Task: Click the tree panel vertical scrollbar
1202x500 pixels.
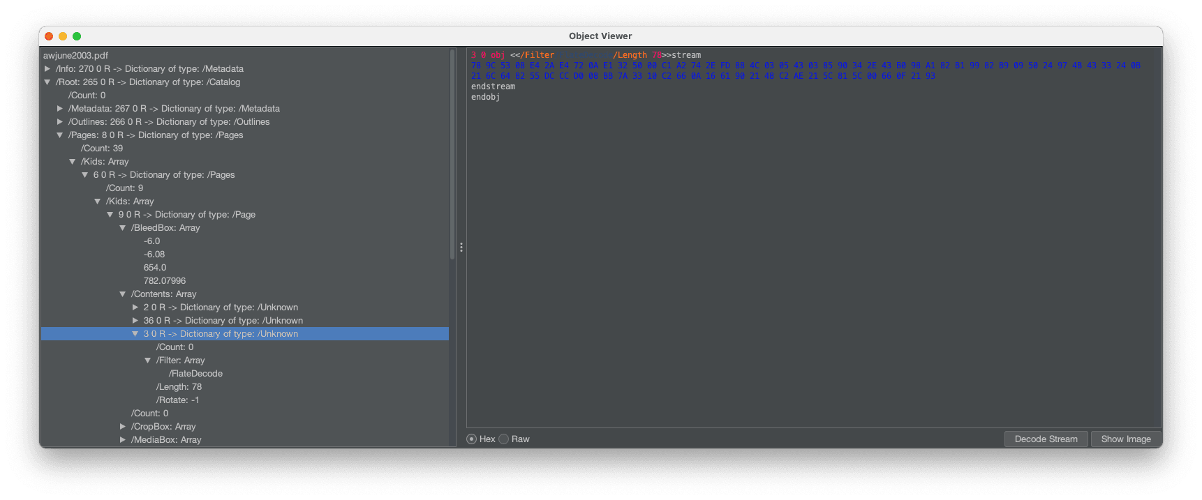Action: (452, 153)
